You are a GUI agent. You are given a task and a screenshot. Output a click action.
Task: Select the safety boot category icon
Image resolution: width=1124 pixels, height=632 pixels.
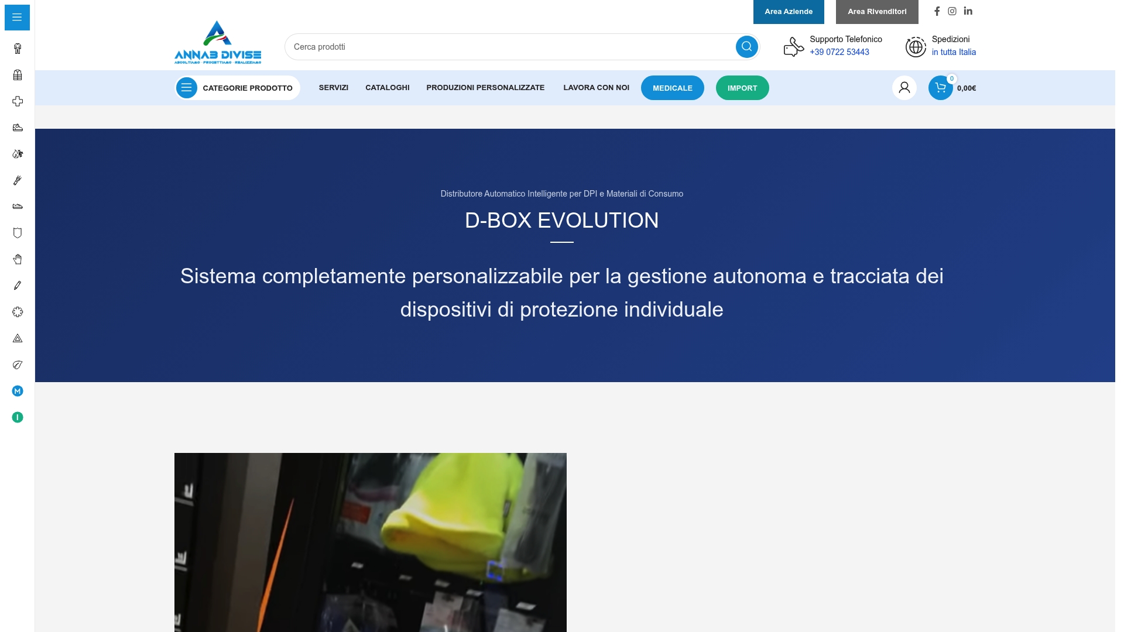coord(18,128)
